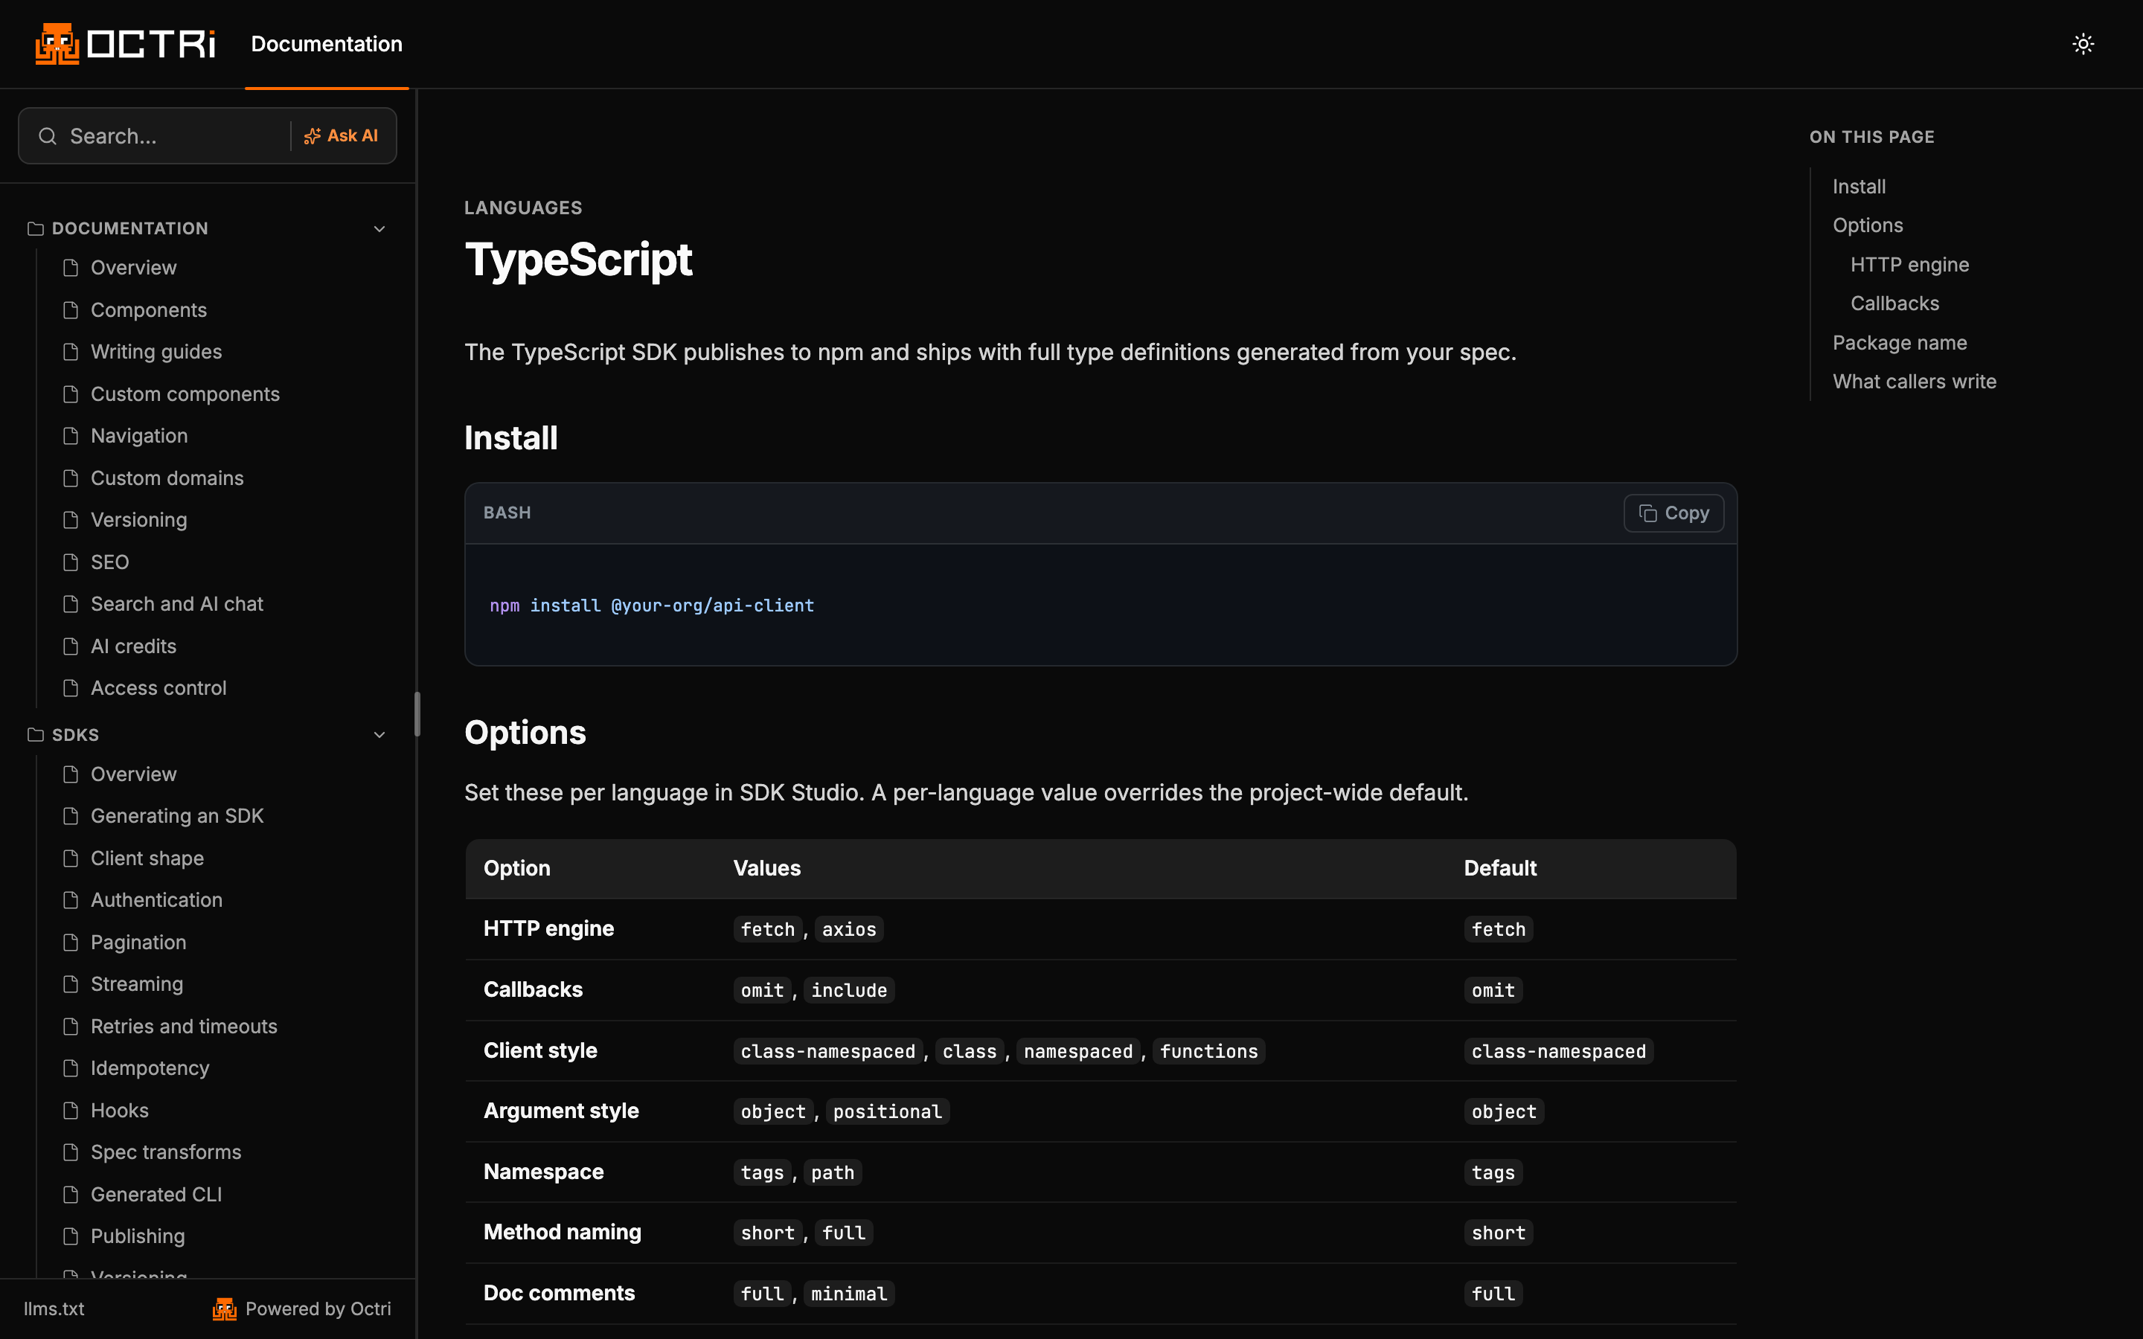The height and width of the screenshot is (1339, 2143).
Task: Click the DOCUMENTATION folder icon
Action: [36, 228]
